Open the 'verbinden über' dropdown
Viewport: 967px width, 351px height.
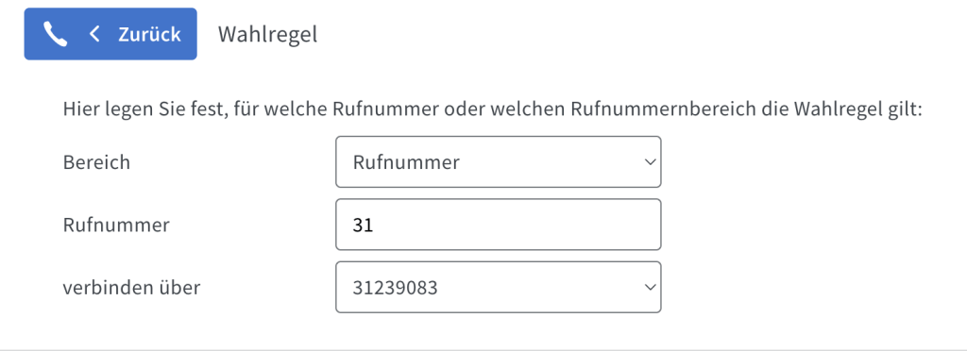pyautogui.click(x=499, y=287)
